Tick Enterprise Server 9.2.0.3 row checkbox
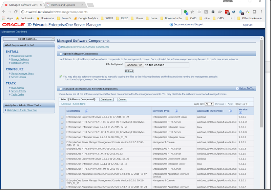 (62, 137)
